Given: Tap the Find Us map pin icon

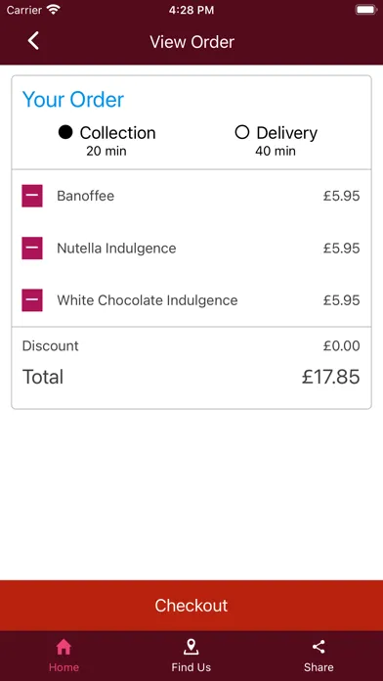Looking at the screenshot, I should pyautogui.click(x=191, y=647).
